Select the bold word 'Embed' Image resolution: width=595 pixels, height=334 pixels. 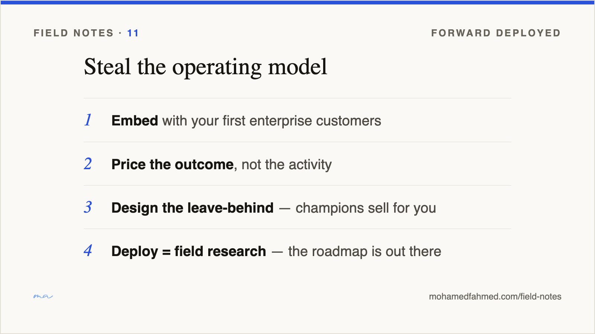pos(135,121)
